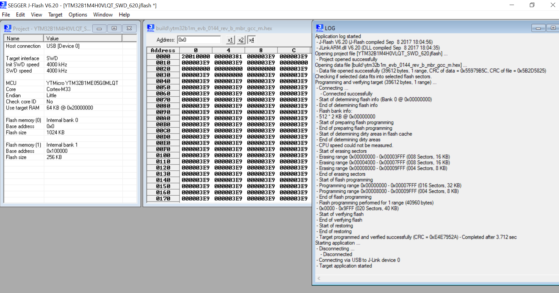Click the address 0010 row header
This screenshot has height=293, width=559.
(163, 63)
